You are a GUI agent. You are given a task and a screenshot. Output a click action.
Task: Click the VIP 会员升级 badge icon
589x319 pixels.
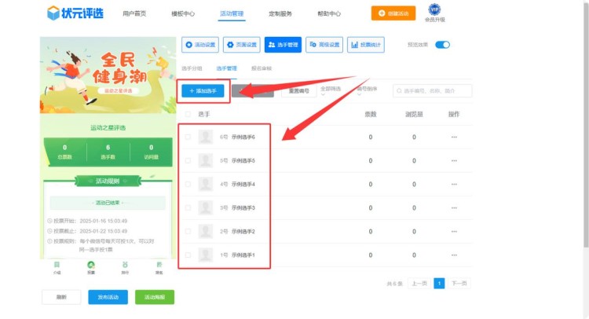(434, 9)
